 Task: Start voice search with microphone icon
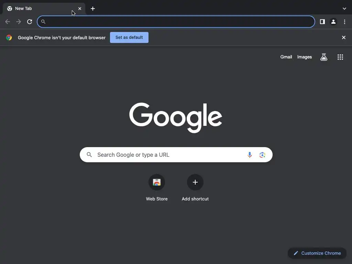pos(250,155)
